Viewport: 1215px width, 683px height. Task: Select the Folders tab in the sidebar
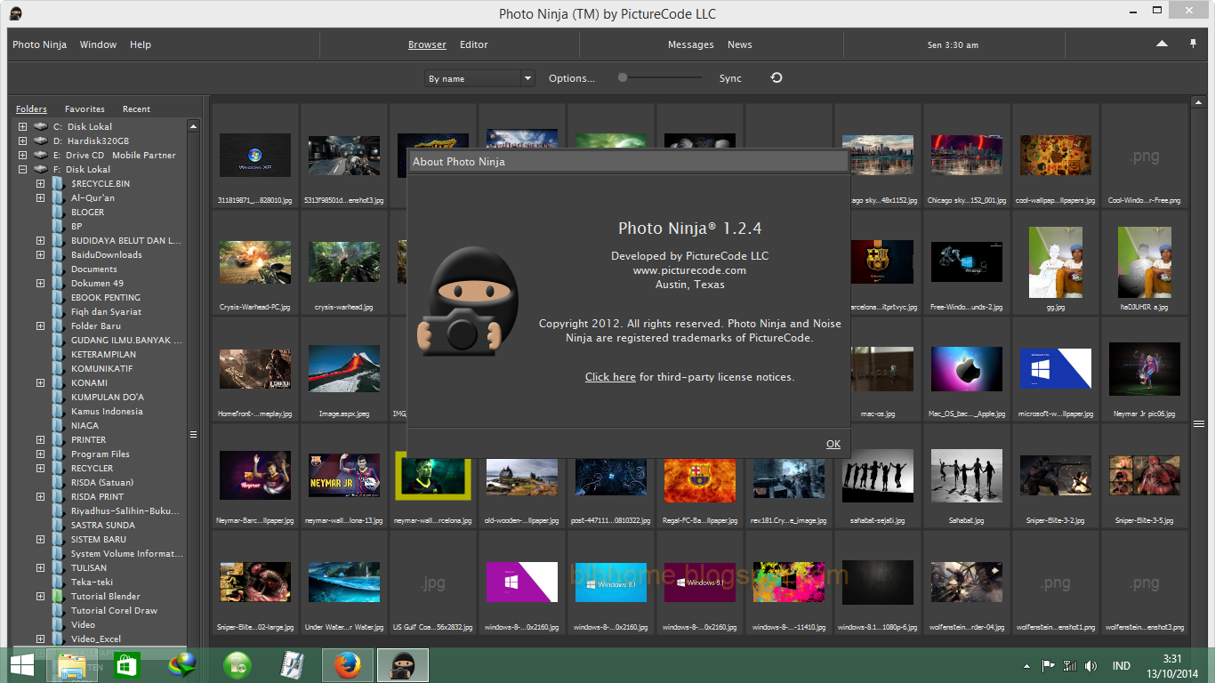pos(31,109)
